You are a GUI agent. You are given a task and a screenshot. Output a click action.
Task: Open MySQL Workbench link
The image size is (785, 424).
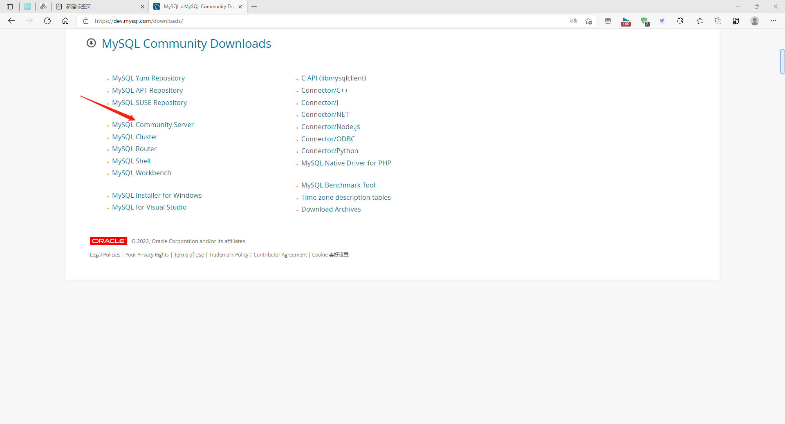click(x=141, y=173)
